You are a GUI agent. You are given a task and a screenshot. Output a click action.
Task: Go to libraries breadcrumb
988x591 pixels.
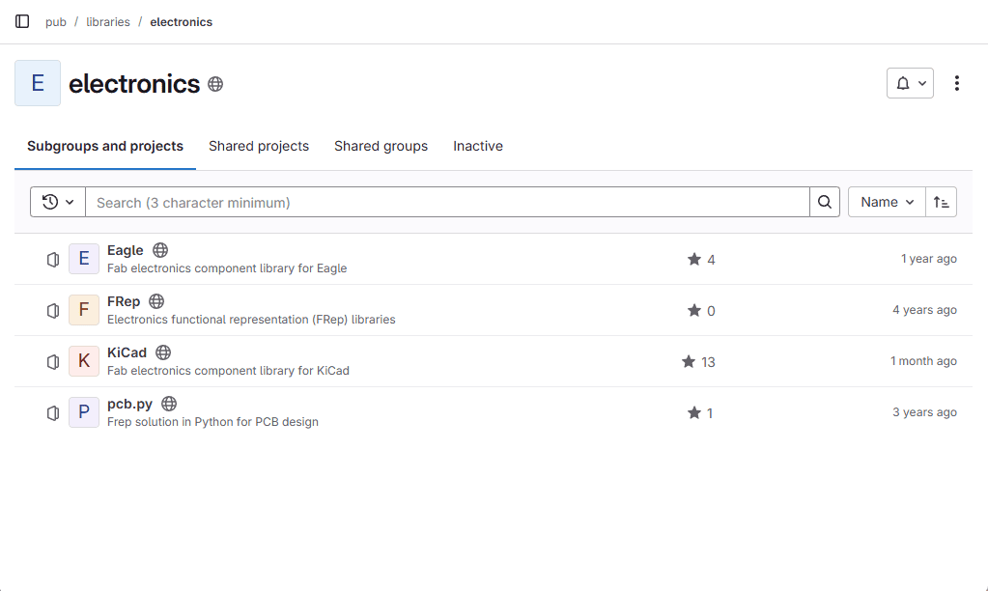pyautogui.click(x=108, y=22)
